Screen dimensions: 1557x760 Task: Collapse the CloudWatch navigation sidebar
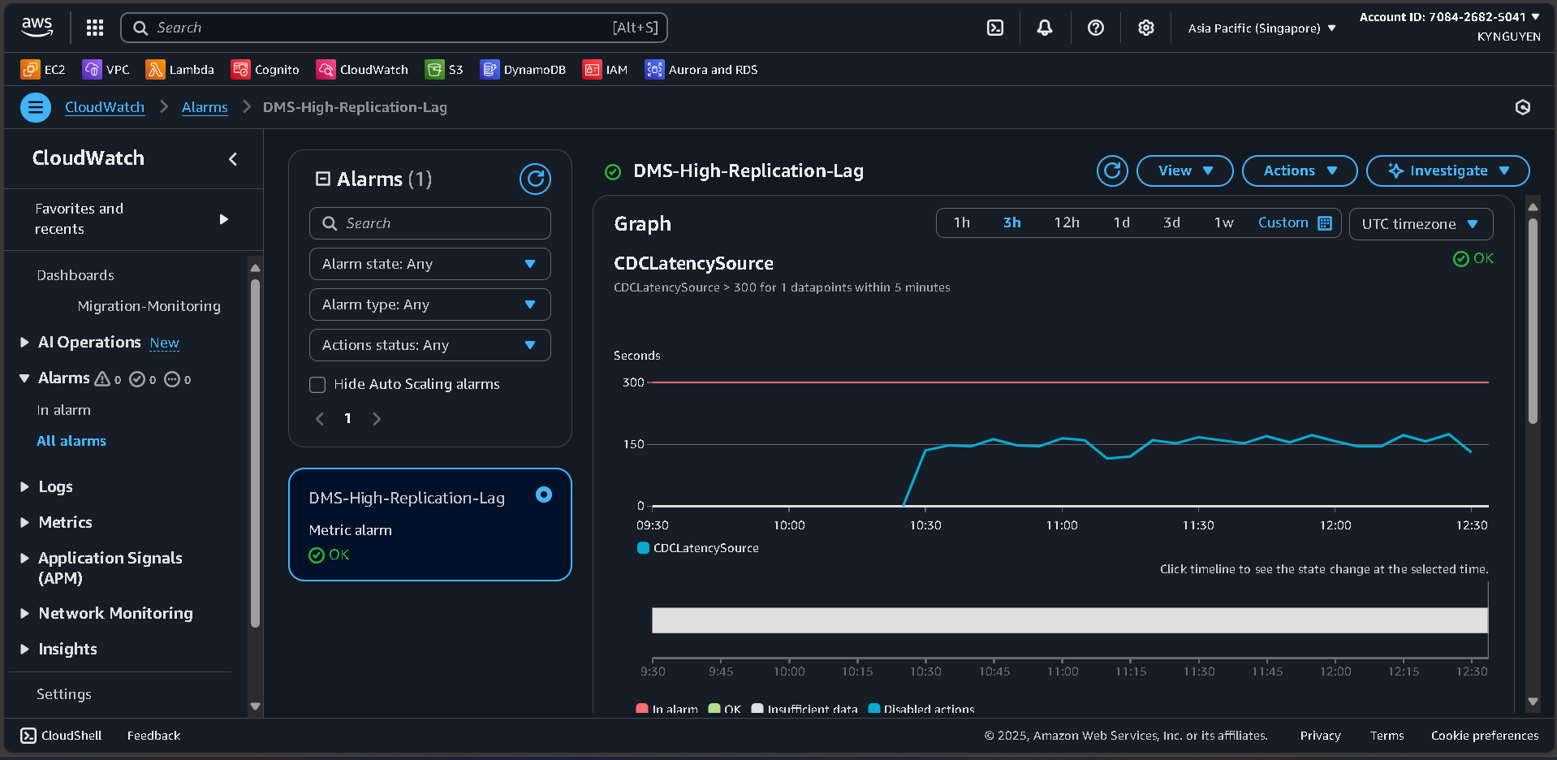(233, 159)
